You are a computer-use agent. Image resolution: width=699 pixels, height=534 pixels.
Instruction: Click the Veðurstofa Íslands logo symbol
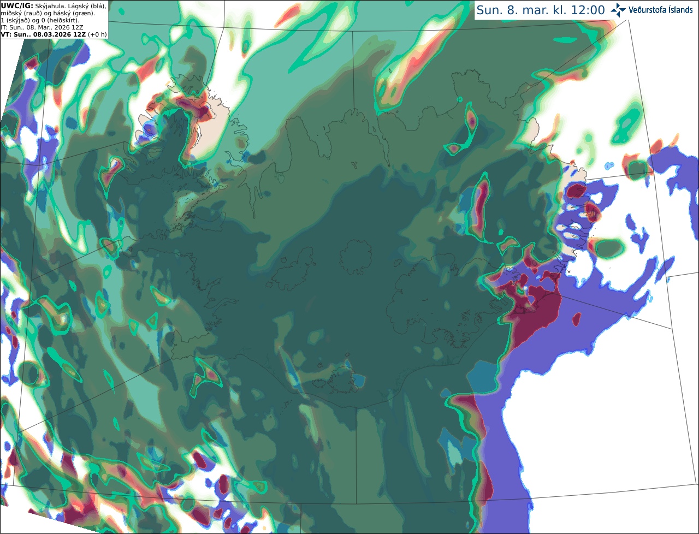tap(618, 10)
